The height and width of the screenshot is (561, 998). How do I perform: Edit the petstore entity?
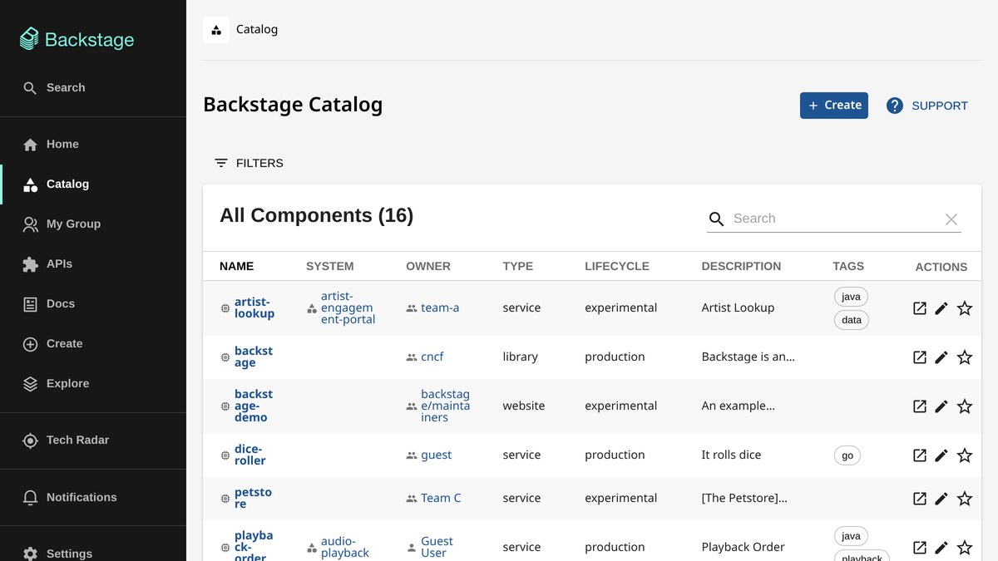pyautogui.click(x=941, y=499)
